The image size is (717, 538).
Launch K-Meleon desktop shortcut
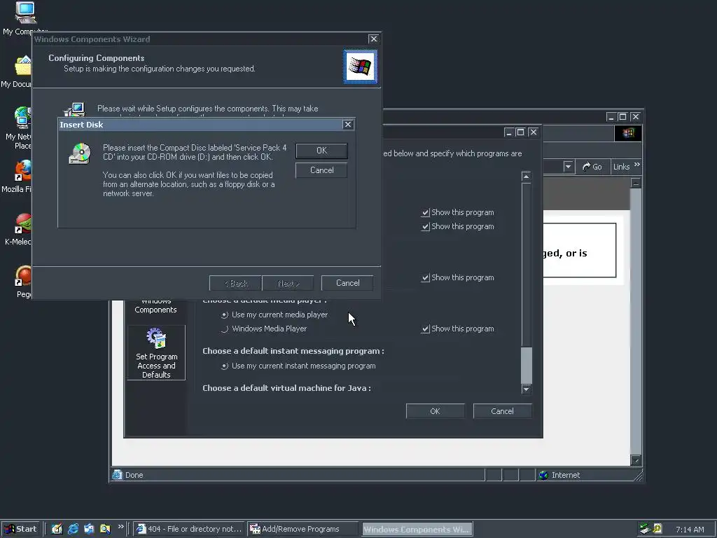tap(23, 224)
